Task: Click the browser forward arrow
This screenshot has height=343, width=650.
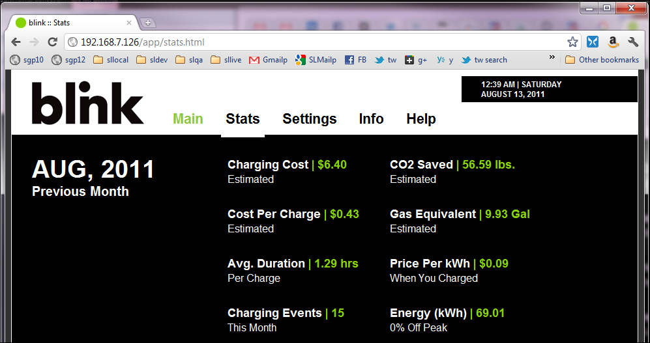Action: pyautogui.click(x=34, y=42)
